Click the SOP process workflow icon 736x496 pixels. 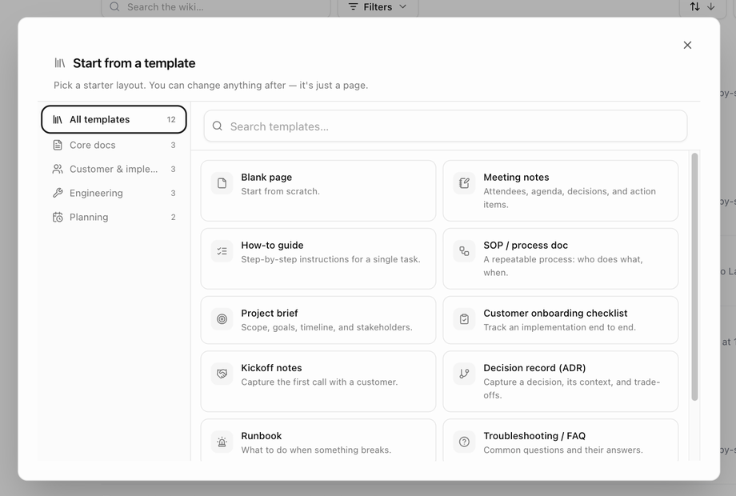tap(464, 251)
